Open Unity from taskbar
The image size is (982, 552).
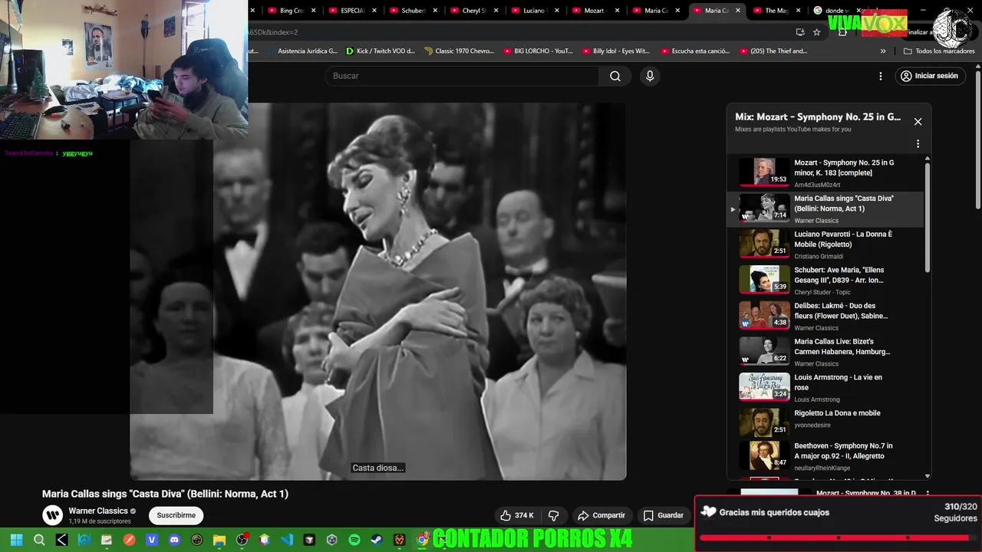(x=332, y=540)
